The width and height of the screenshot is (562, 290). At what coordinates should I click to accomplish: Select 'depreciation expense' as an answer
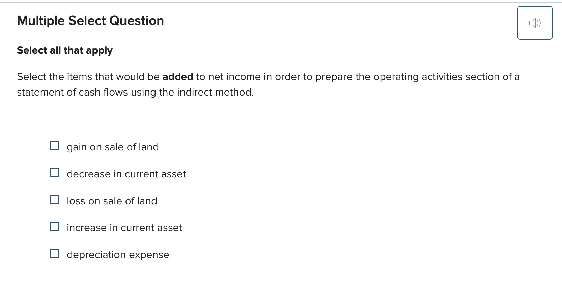(x=55, y=253)
